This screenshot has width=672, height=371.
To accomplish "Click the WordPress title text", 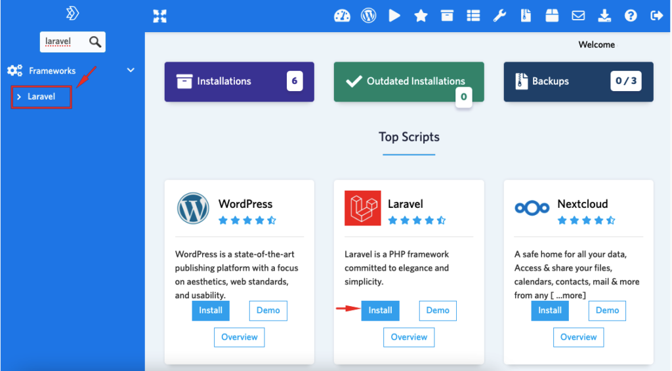I will tap(245, 204).
